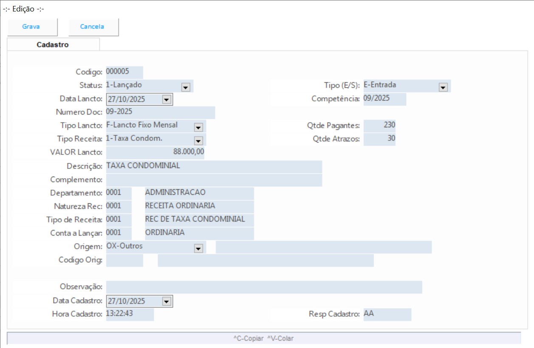Click the Qtde Pagantes field
The image size is (534, 348).
click(x=379, y=126)
